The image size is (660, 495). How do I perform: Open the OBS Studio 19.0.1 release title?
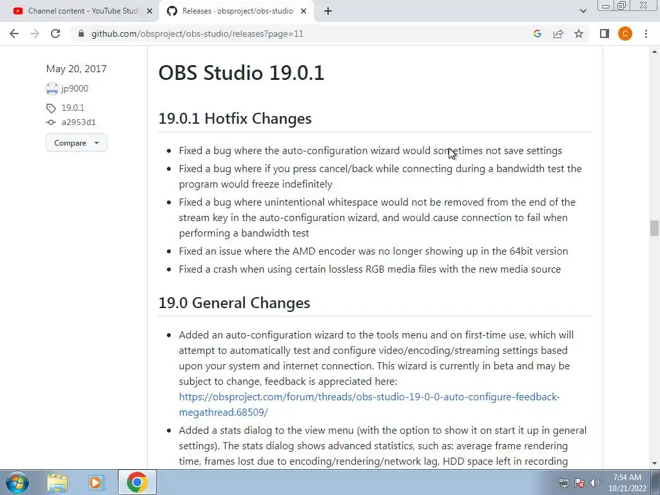click(x=241, y=73)
